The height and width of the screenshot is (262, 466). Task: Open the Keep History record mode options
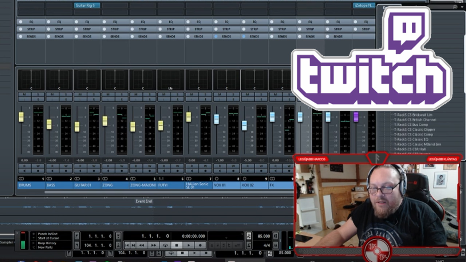[47, 243]
